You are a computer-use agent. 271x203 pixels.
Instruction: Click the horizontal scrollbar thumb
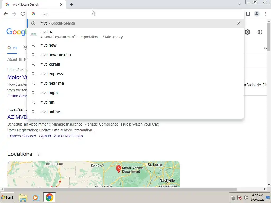120,189
